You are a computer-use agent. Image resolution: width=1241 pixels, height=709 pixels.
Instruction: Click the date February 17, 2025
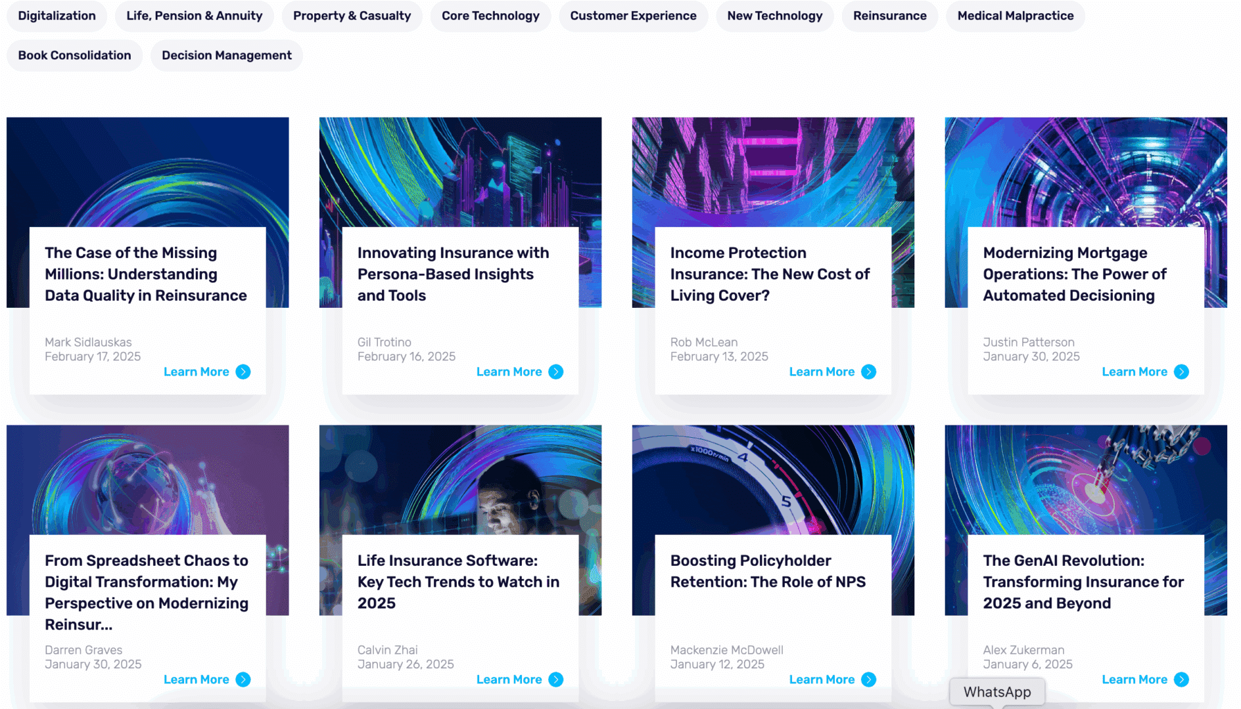point(93,356)
